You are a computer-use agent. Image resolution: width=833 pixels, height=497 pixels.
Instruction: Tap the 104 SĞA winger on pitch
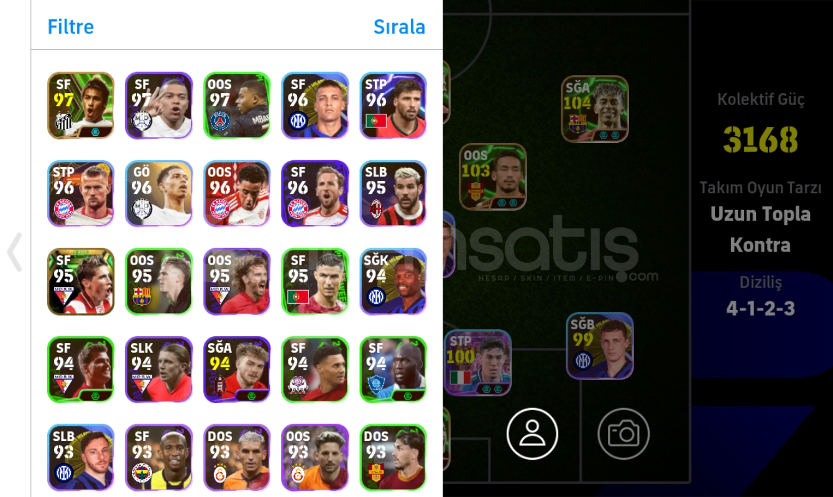pyautogui.click(x=595, y=109)
